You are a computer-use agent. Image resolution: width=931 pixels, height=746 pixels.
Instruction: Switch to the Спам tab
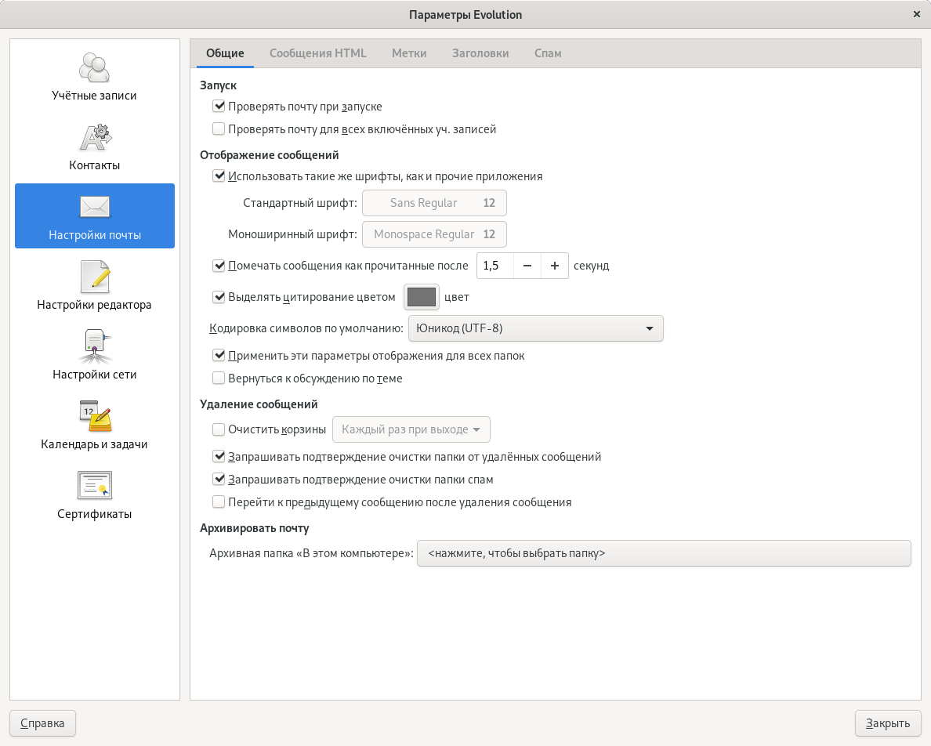[x=548, y=53]
